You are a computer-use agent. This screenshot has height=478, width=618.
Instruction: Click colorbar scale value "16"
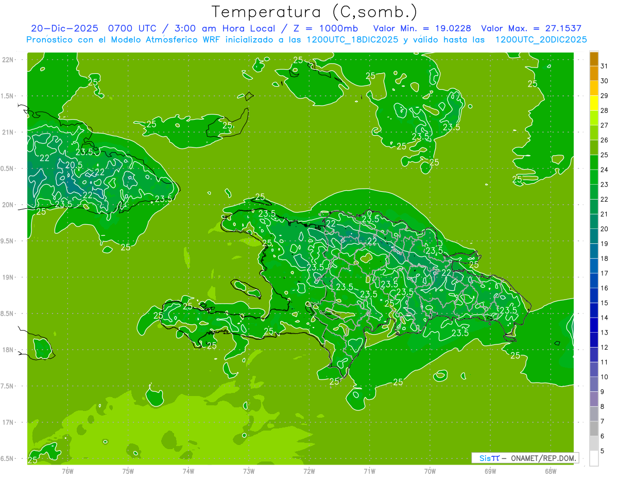(x=605, y=288)
